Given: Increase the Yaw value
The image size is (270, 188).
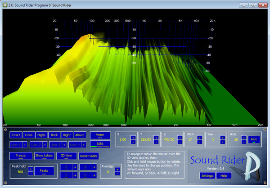Looking at the screenshot, I should coord(222,138).
